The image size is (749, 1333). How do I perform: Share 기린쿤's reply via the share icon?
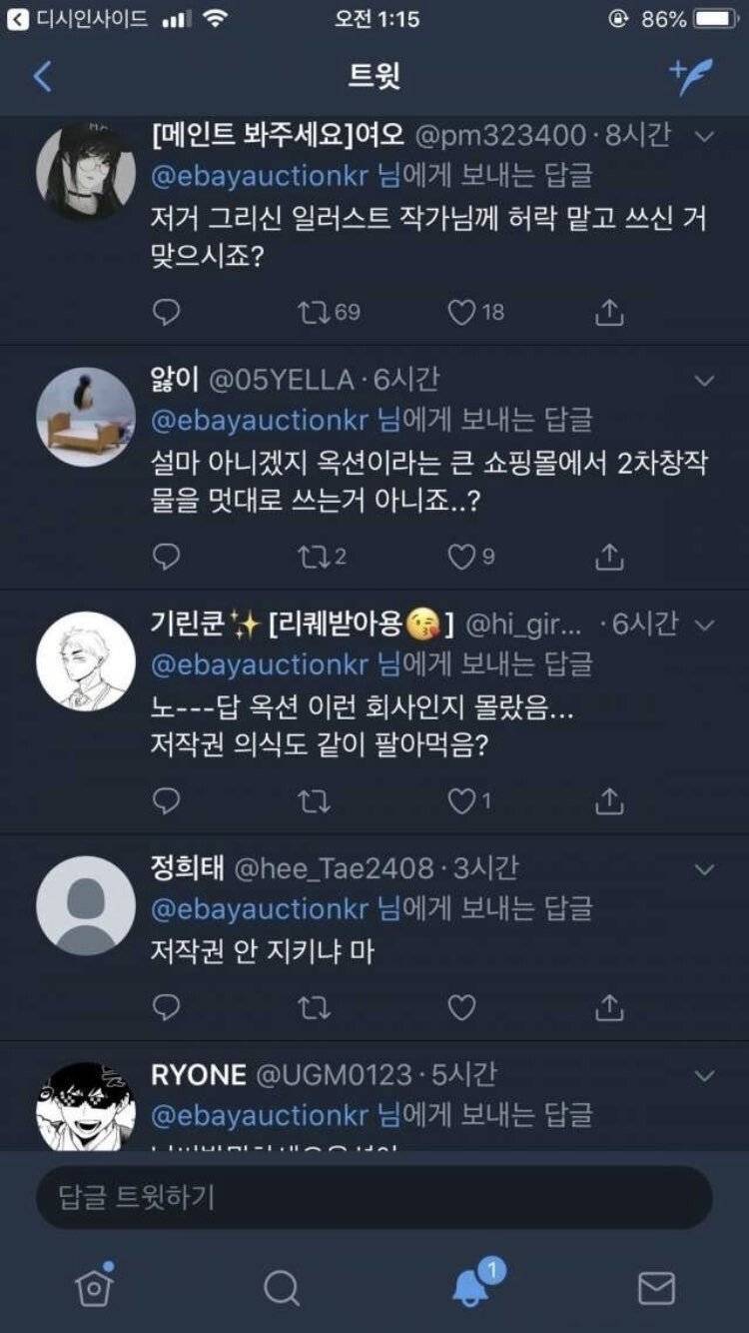608,799
